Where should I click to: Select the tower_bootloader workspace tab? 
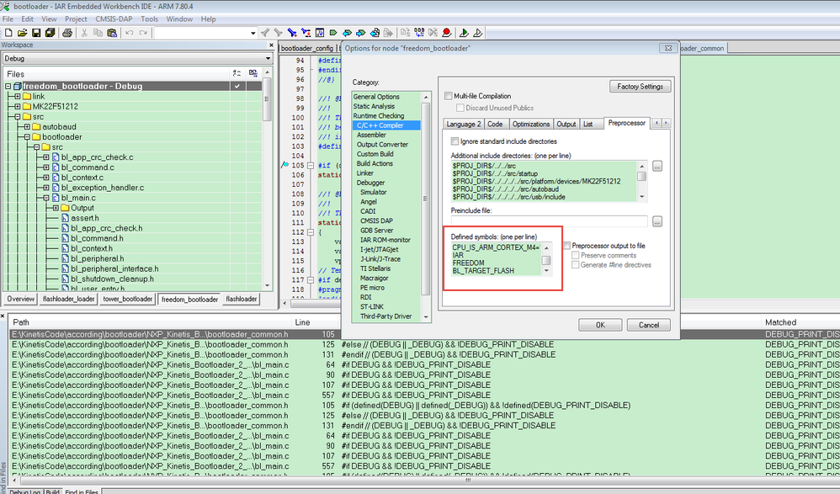[127, 299]
